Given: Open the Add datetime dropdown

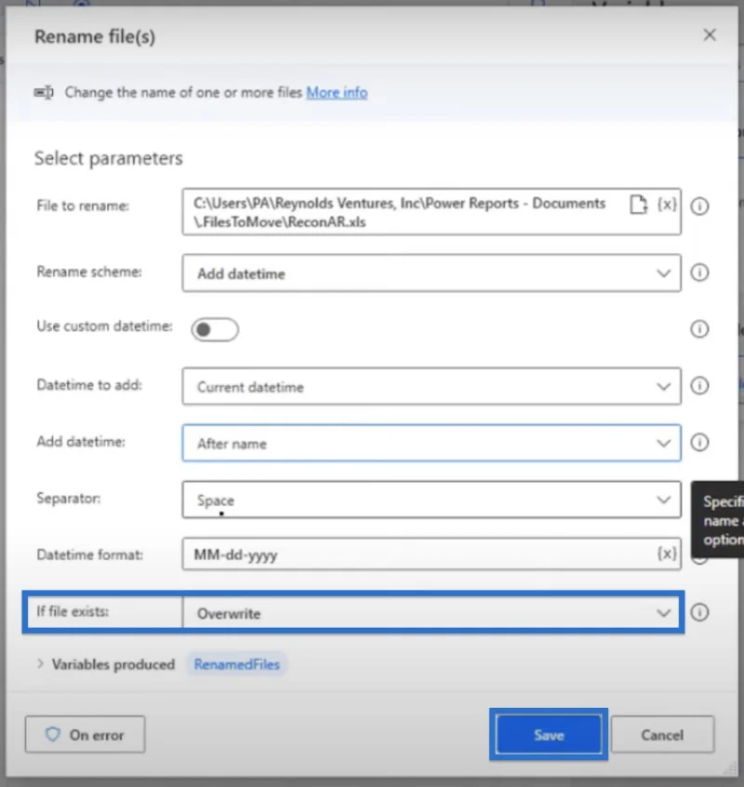Looking at the screenshot, I should tap(432, 443).
